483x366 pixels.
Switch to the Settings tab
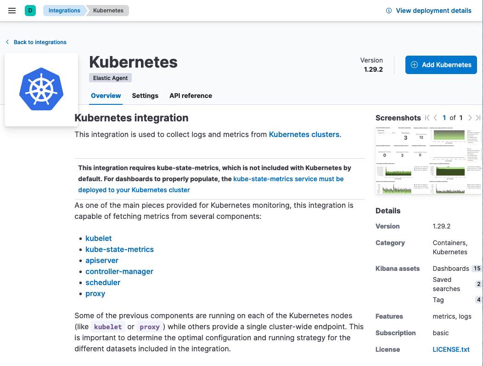[x=145, y=96]
